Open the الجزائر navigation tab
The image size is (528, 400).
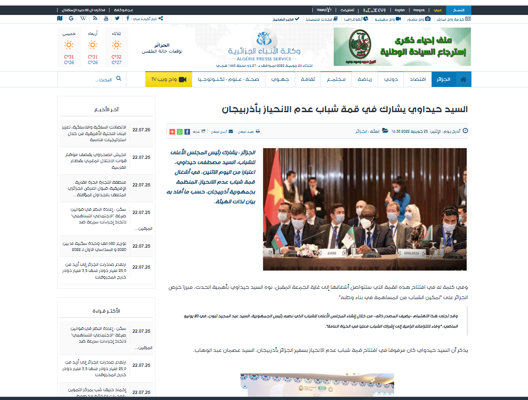point(443,79)
